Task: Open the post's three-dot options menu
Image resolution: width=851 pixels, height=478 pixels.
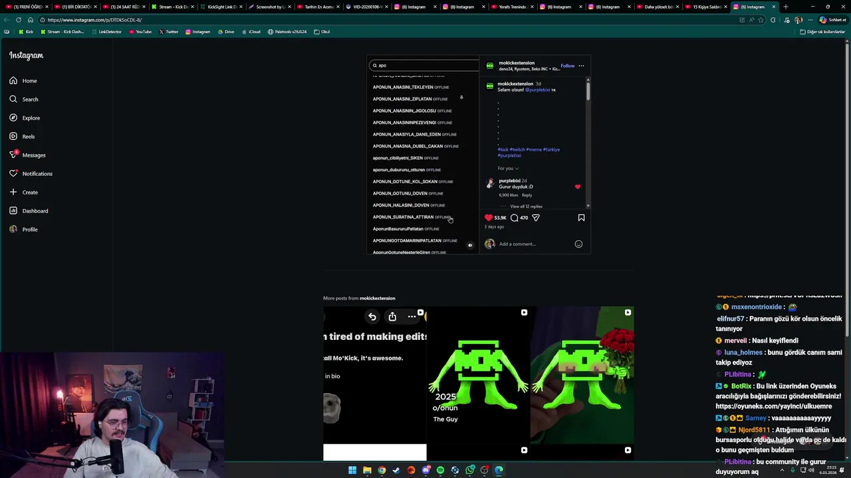Action: 581,66
